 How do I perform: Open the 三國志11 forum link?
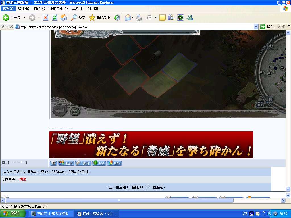(136, 187)
